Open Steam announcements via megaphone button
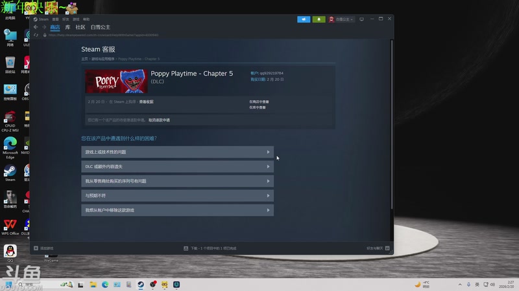The width and height of the screenshot is (519, 291). [304, 19]
